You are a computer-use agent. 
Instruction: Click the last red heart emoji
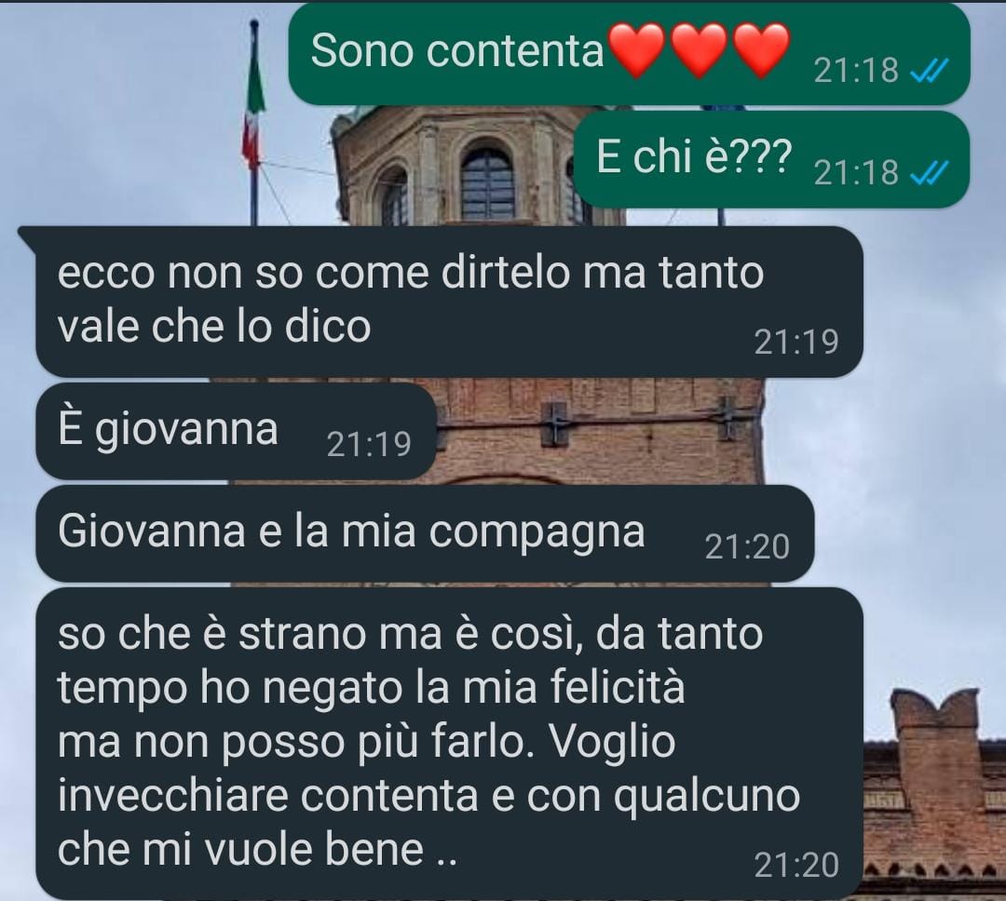coord(761,50)
